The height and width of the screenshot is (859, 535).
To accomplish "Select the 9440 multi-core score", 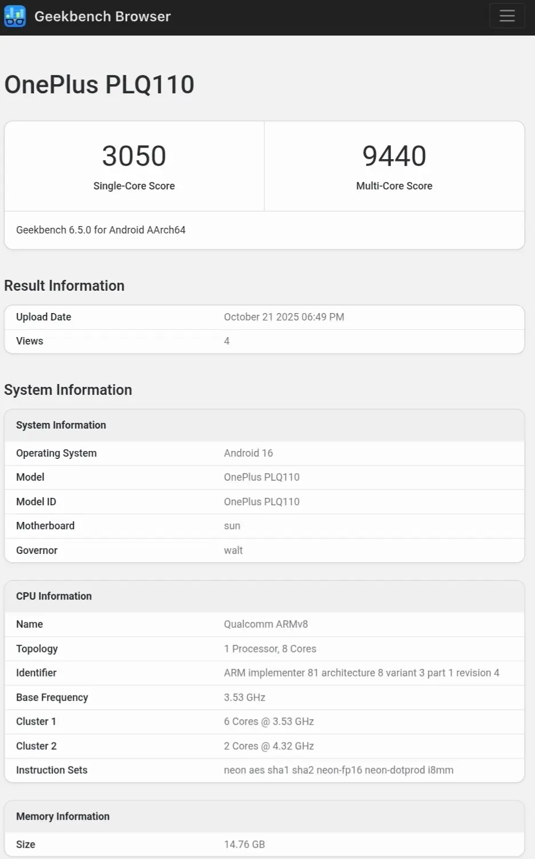I will click(394, 156).
